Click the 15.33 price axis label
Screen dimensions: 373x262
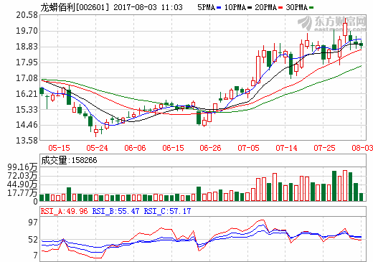(27, 110)
